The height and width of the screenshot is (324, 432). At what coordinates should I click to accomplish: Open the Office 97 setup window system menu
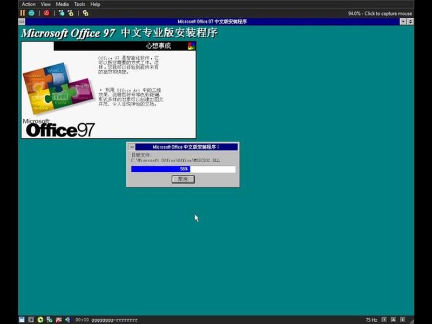22,22
